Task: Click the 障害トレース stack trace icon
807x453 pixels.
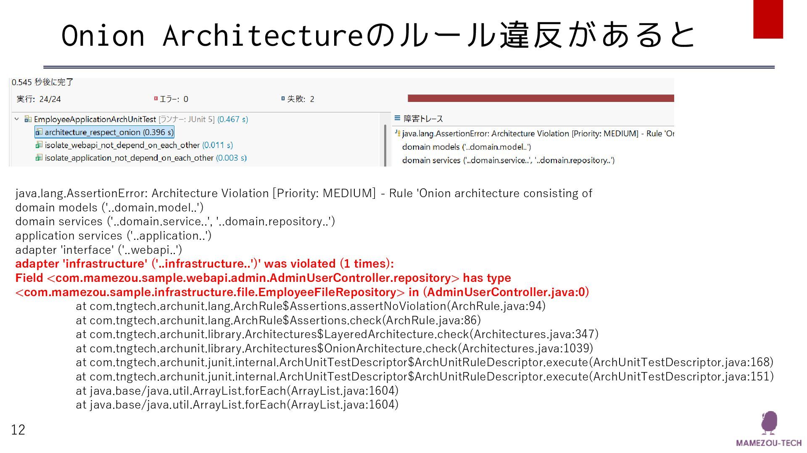Action: 397,118
